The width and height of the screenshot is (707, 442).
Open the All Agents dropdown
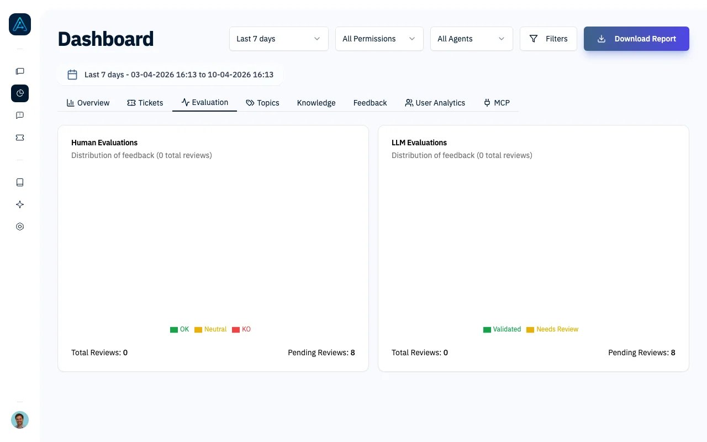point(472,39)
